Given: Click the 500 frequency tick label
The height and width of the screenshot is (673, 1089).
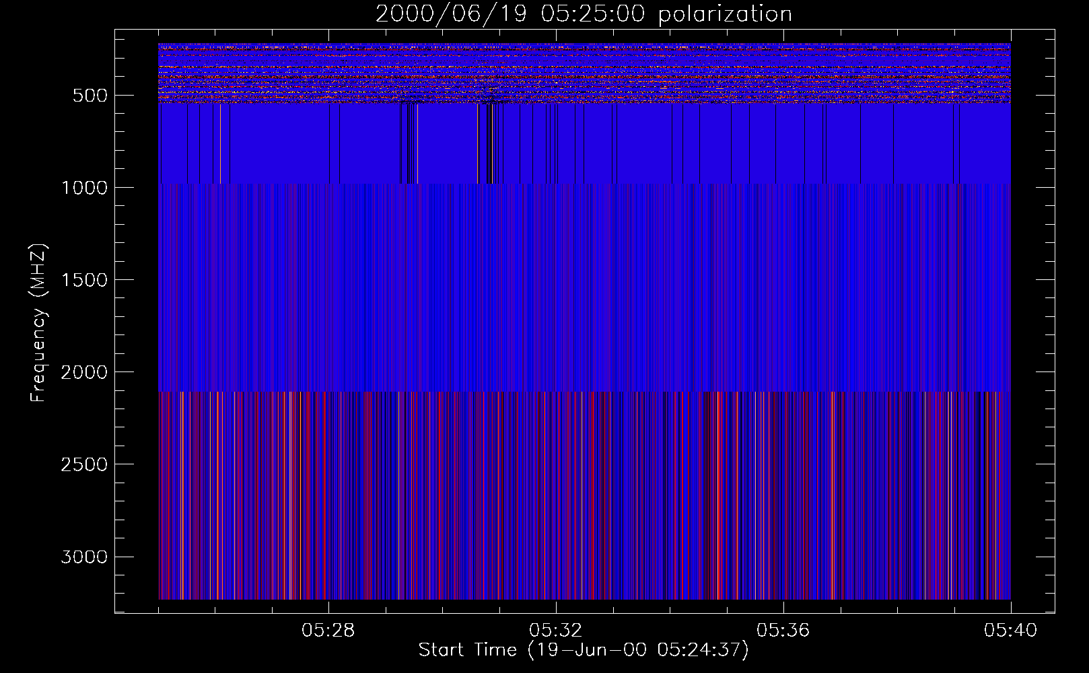Looking at the screenshot, I should pos(90,96).
